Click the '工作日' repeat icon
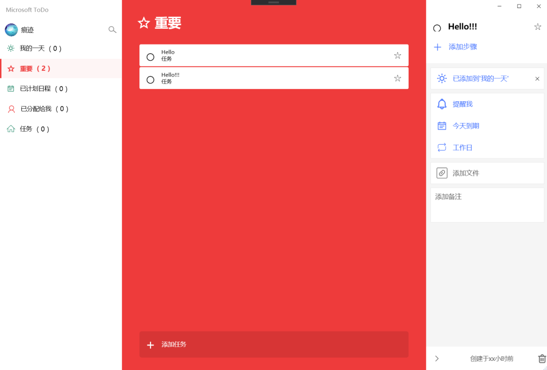The width and height of the screenshot is (547, 370). pyautogui.click(x=441, y=147)
